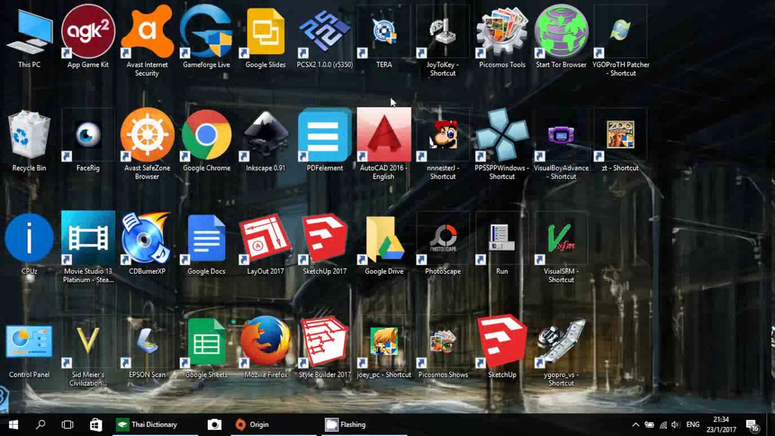The width and height of the screenshot is (775, 436).
Task: Select the Mozilla Firefox desktop icon
Action: point(265,347)
